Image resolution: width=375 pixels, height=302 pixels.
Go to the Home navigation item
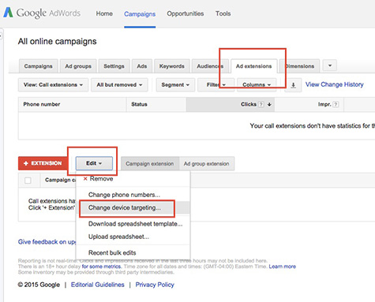tap(104, 13)
